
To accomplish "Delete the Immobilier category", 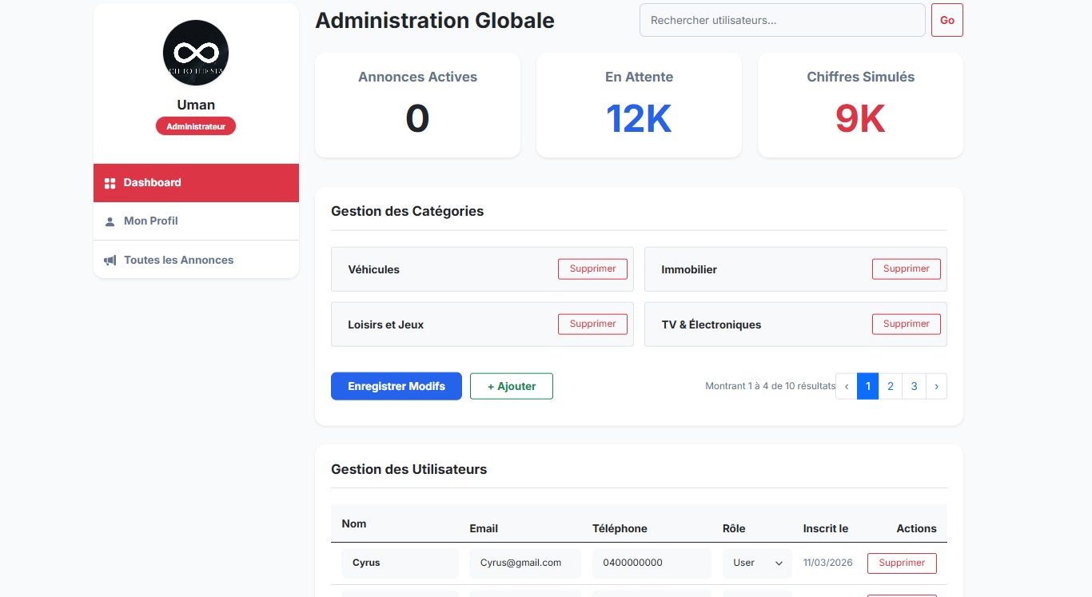I will click(906, 269).
